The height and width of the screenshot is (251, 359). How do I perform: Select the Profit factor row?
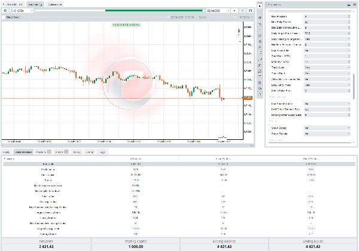point(179,170)
